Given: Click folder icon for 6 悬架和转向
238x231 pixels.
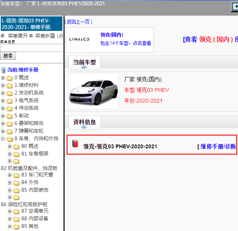Looking at the screenshot, I should click(x=10, y=124).
